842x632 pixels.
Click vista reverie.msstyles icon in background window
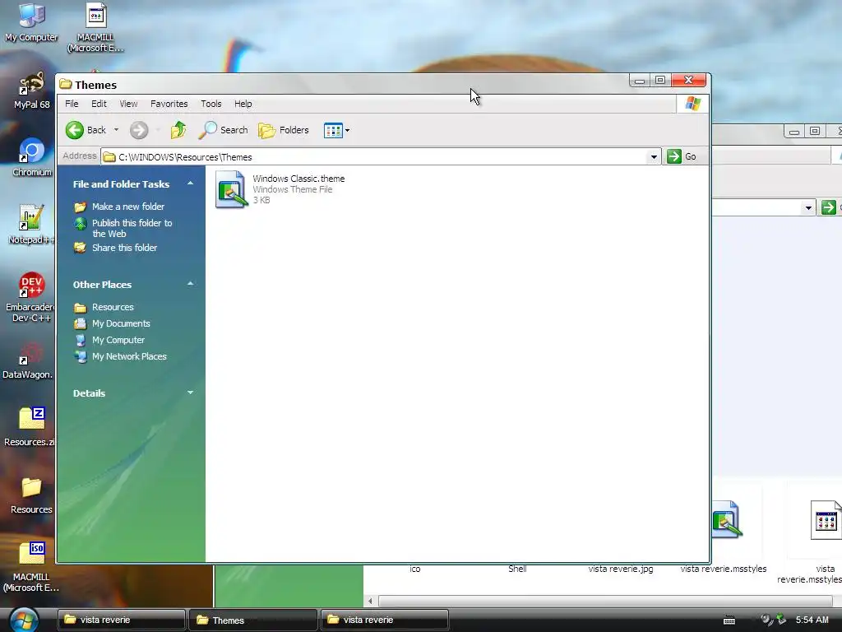(726, 520)
